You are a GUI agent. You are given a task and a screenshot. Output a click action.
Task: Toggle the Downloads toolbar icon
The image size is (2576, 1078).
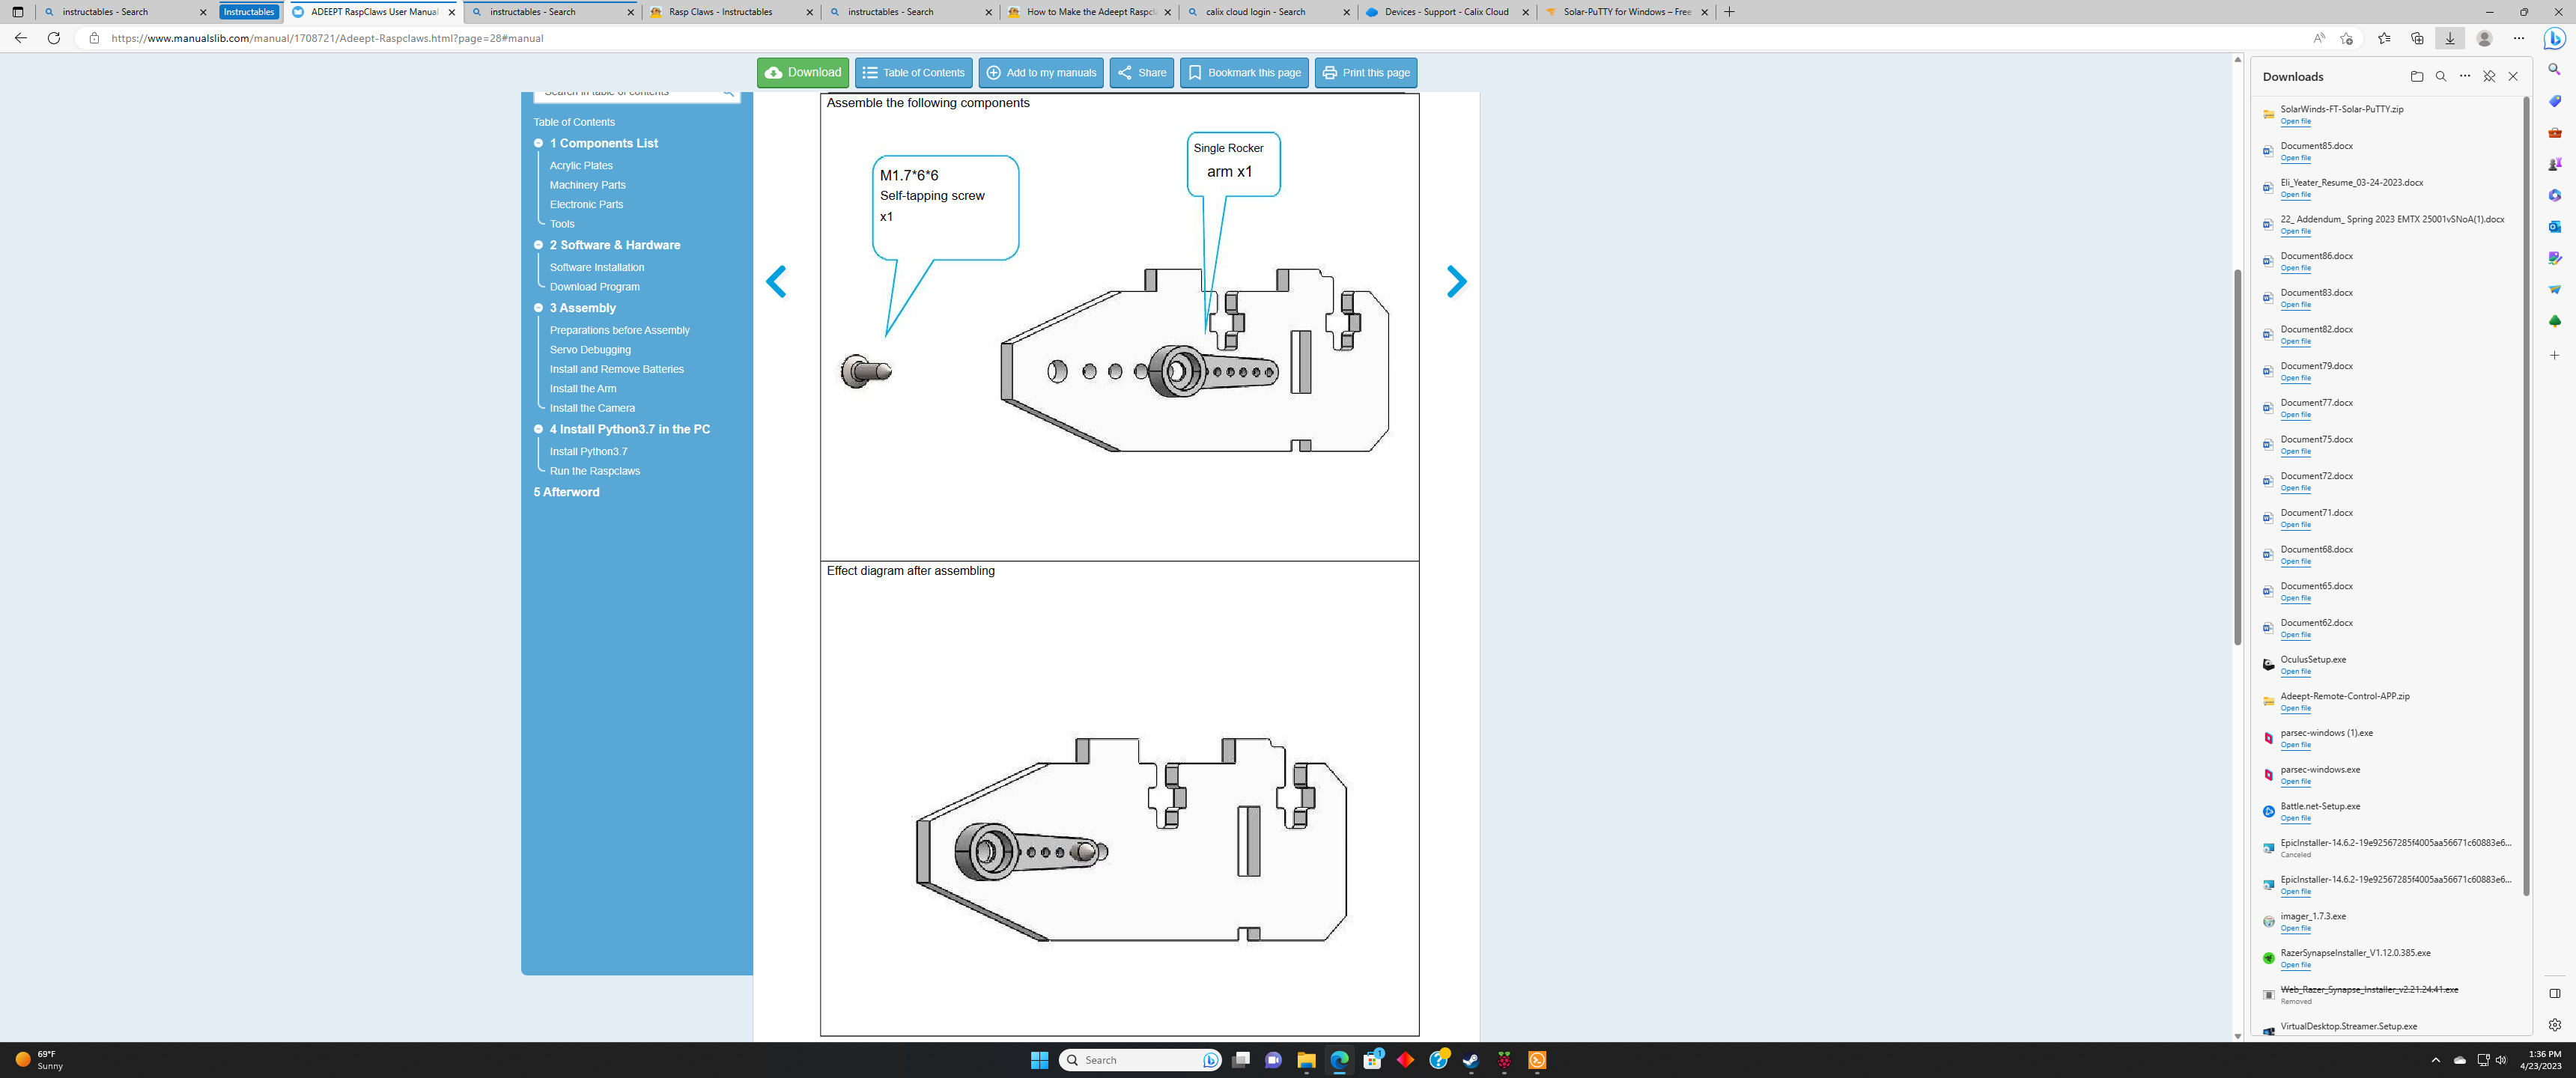pyautogui.click(x=2450, y=38)
